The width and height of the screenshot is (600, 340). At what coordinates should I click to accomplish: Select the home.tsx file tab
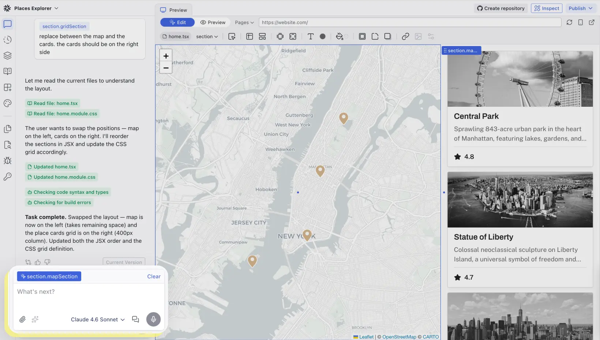176,37
